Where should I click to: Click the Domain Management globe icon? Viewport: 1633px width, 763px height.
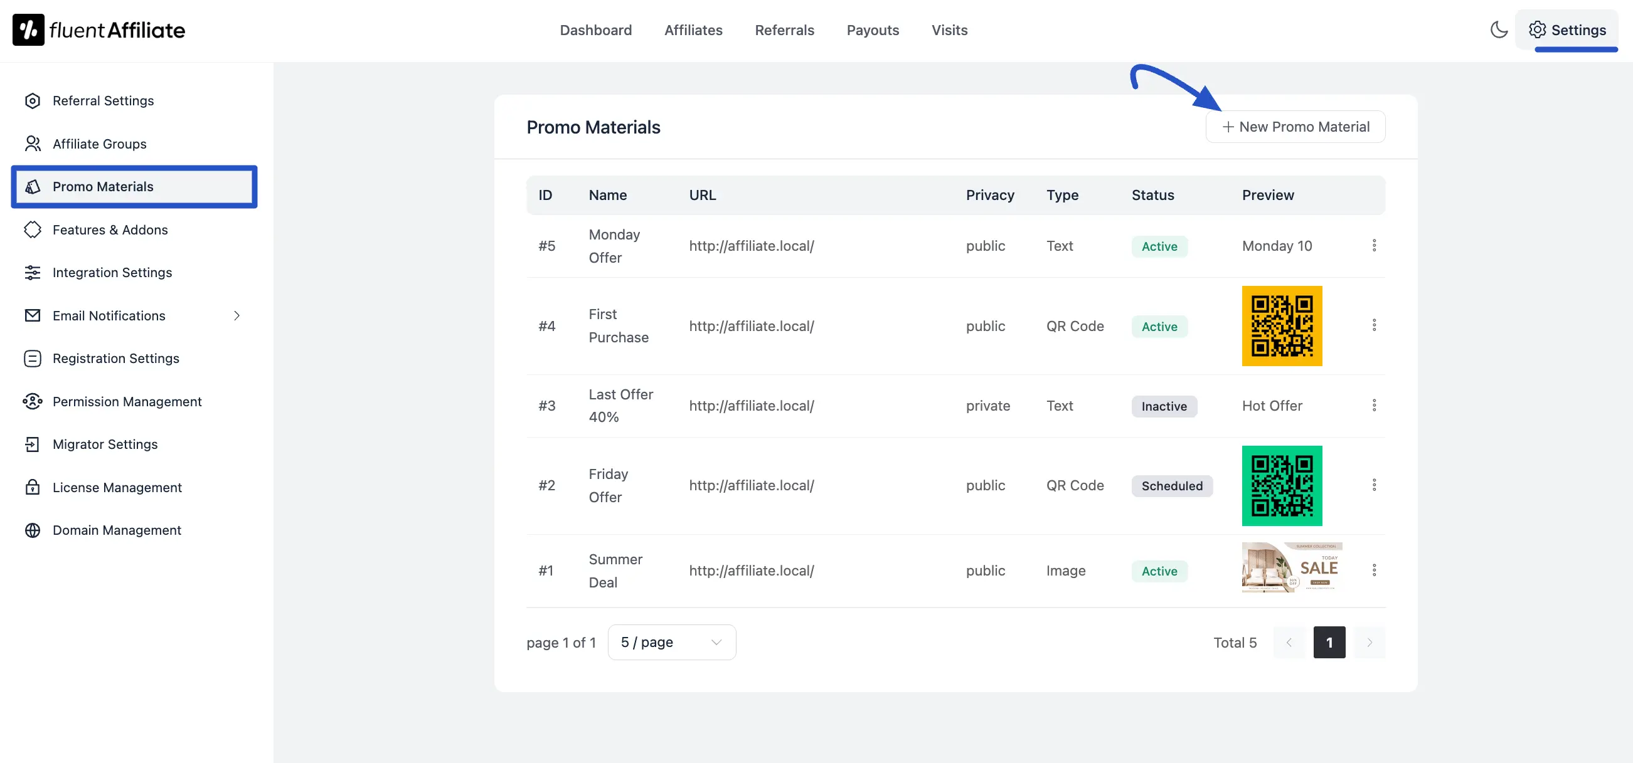33,530
